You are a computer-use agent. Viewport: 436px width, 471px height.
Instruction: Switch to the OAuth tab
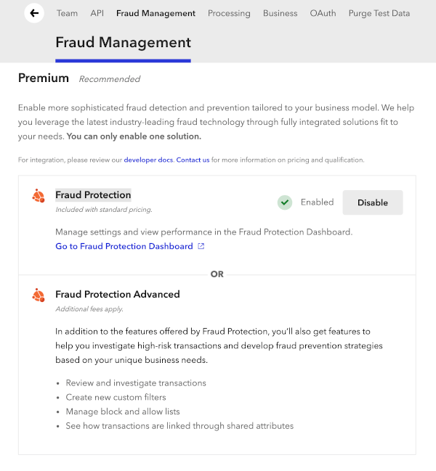click(323, 13)
